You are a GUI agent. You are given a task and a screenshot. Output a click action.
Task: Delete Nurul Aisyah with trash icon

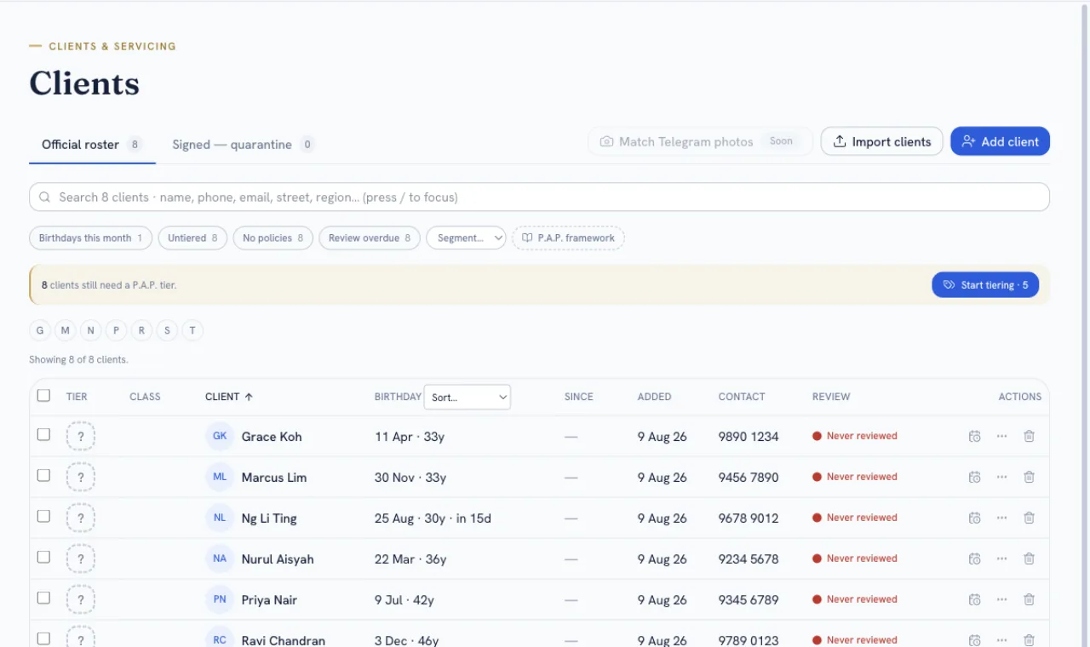click(1029, 559)
